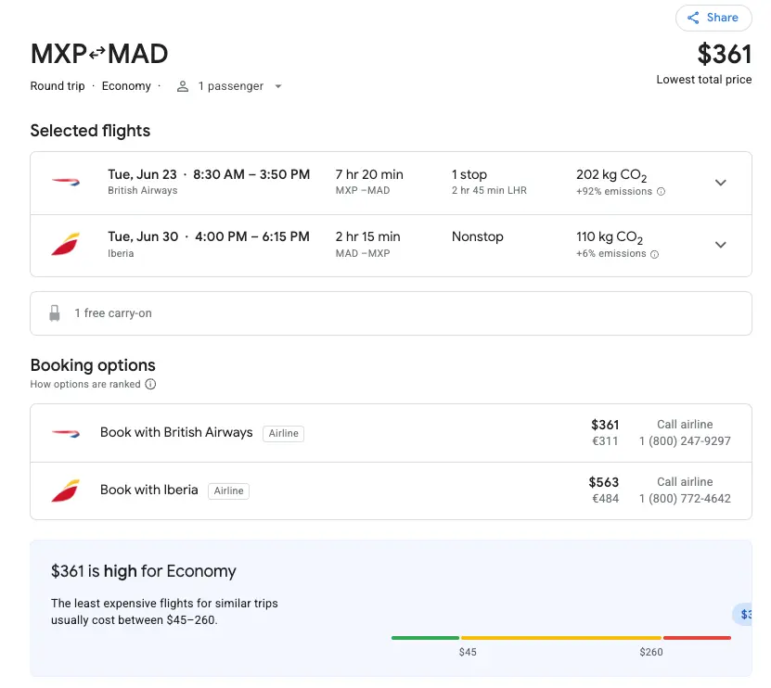Expand the British Airways Jun 23 flight details
Viewport: 771px width, 688px height.
(720, 183)
